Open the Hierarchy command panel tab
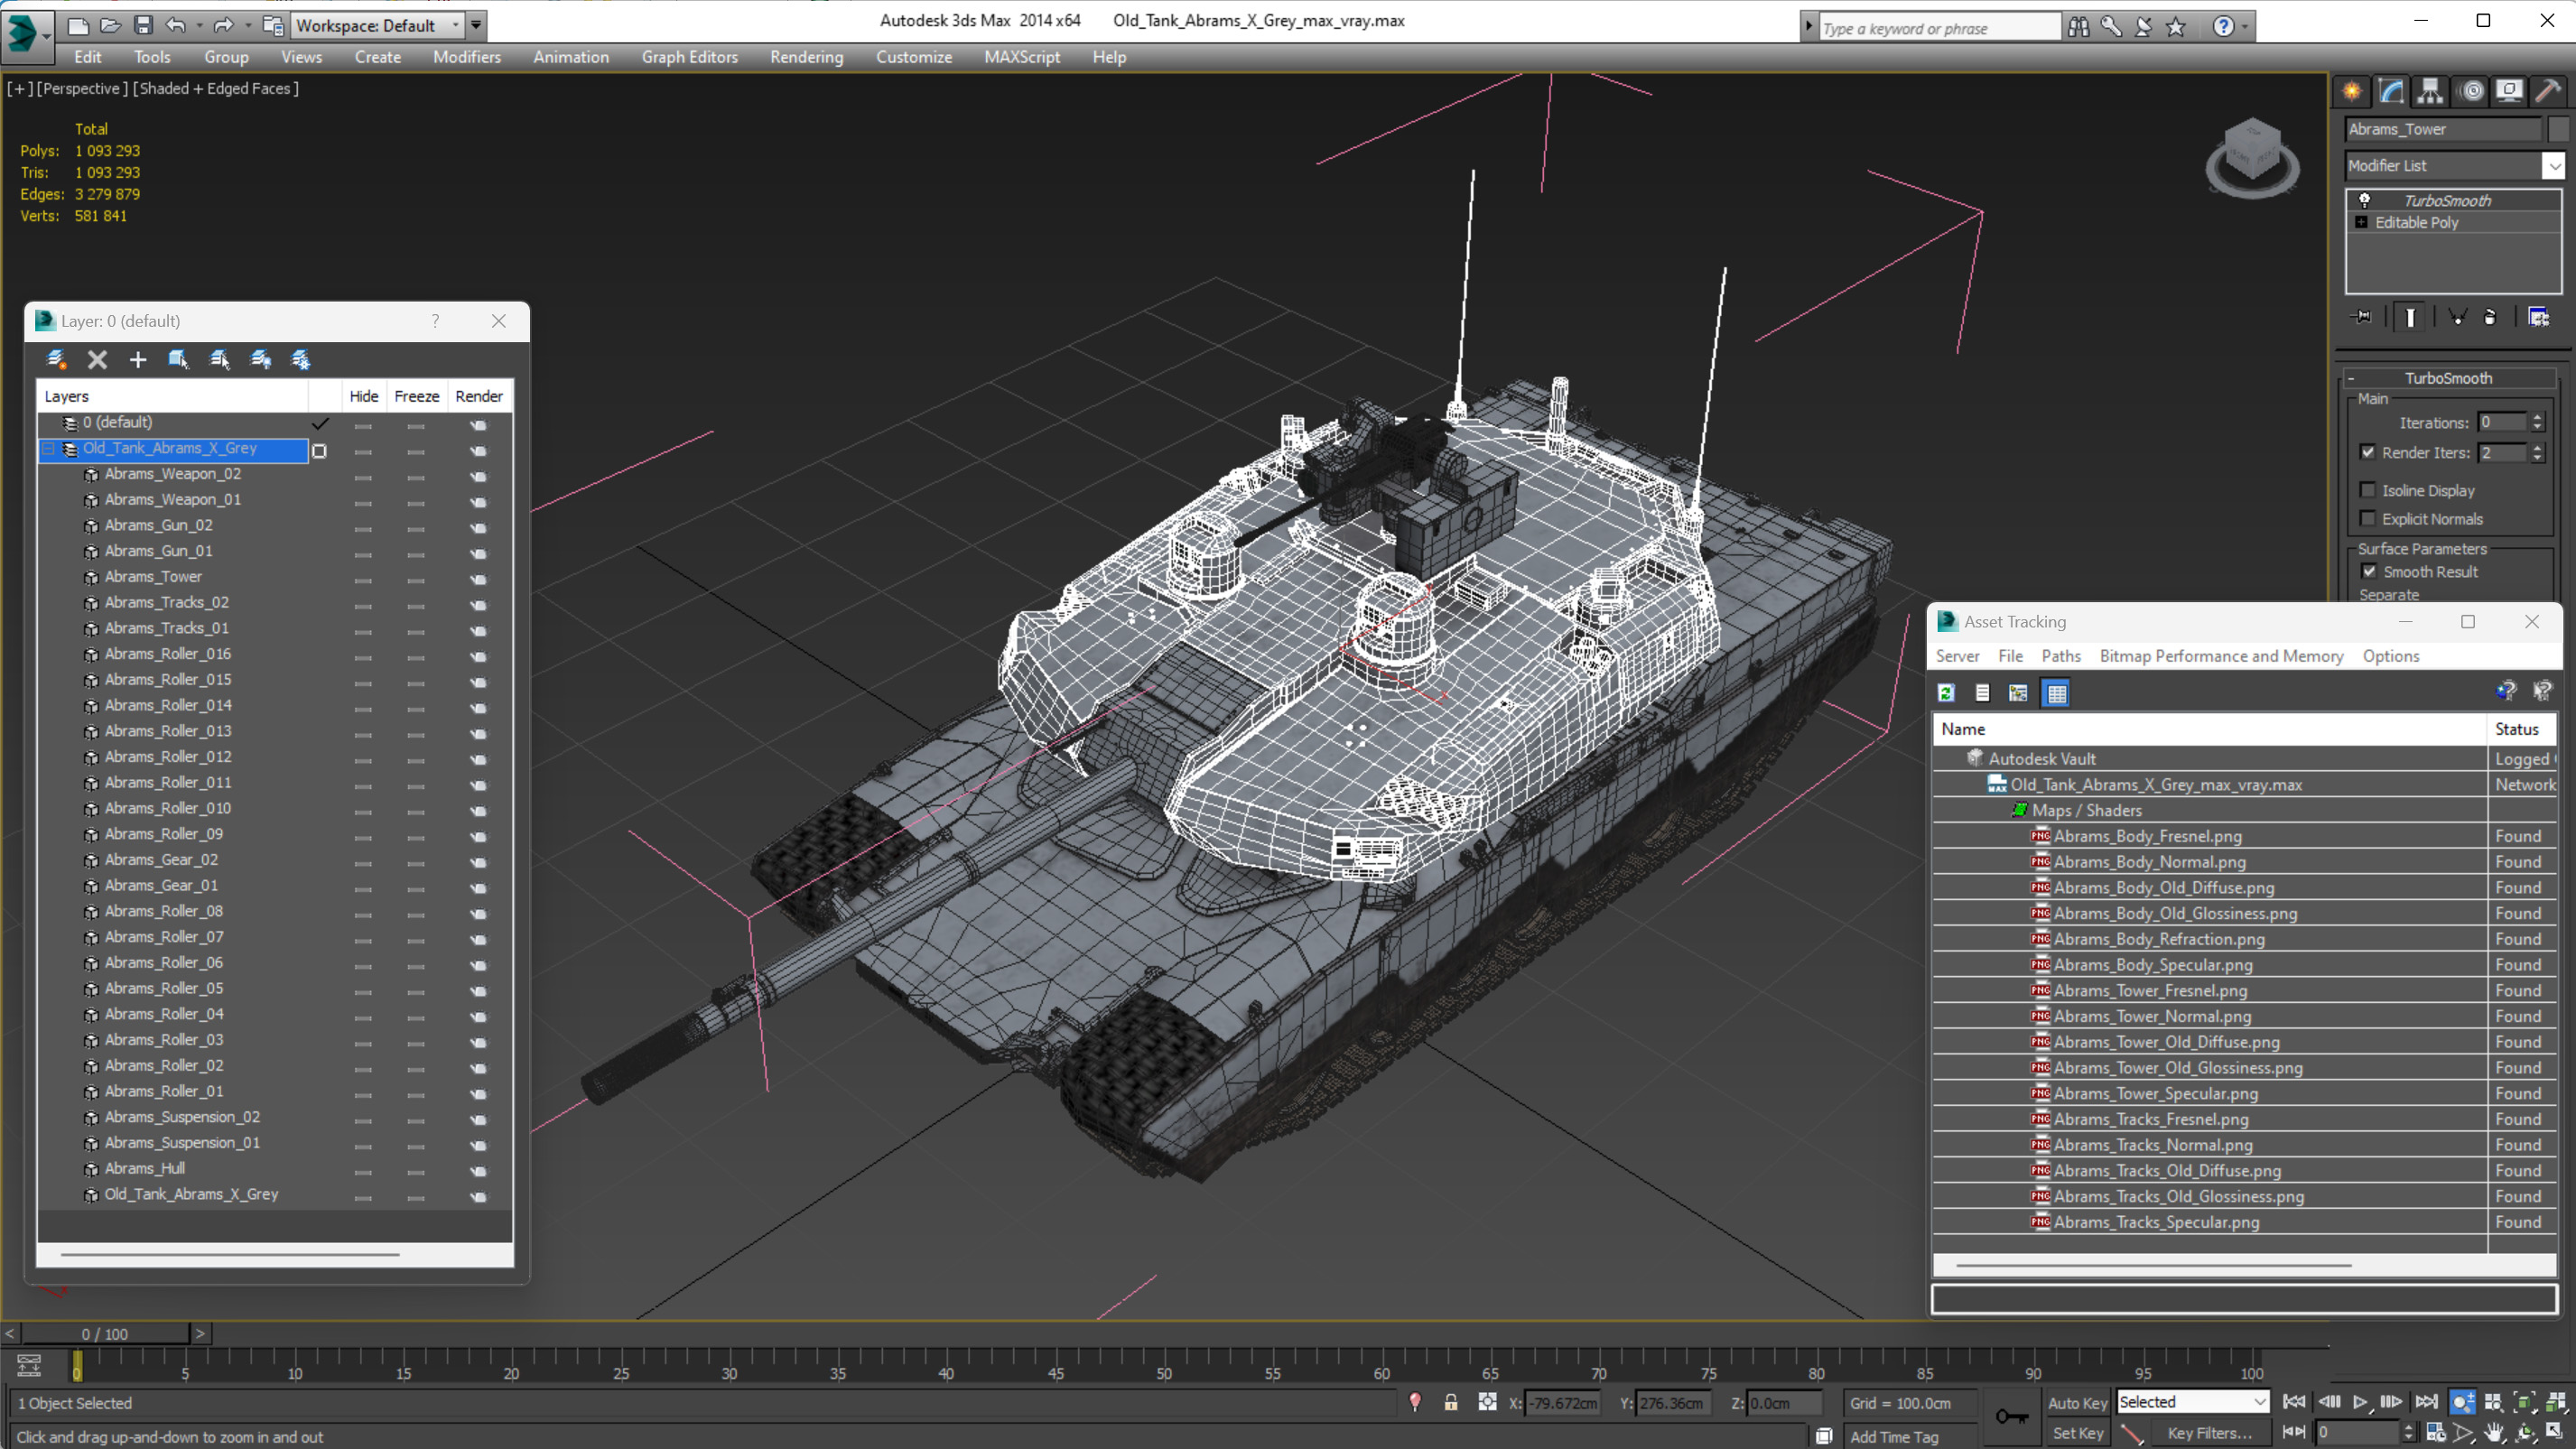 (2430, 92)
